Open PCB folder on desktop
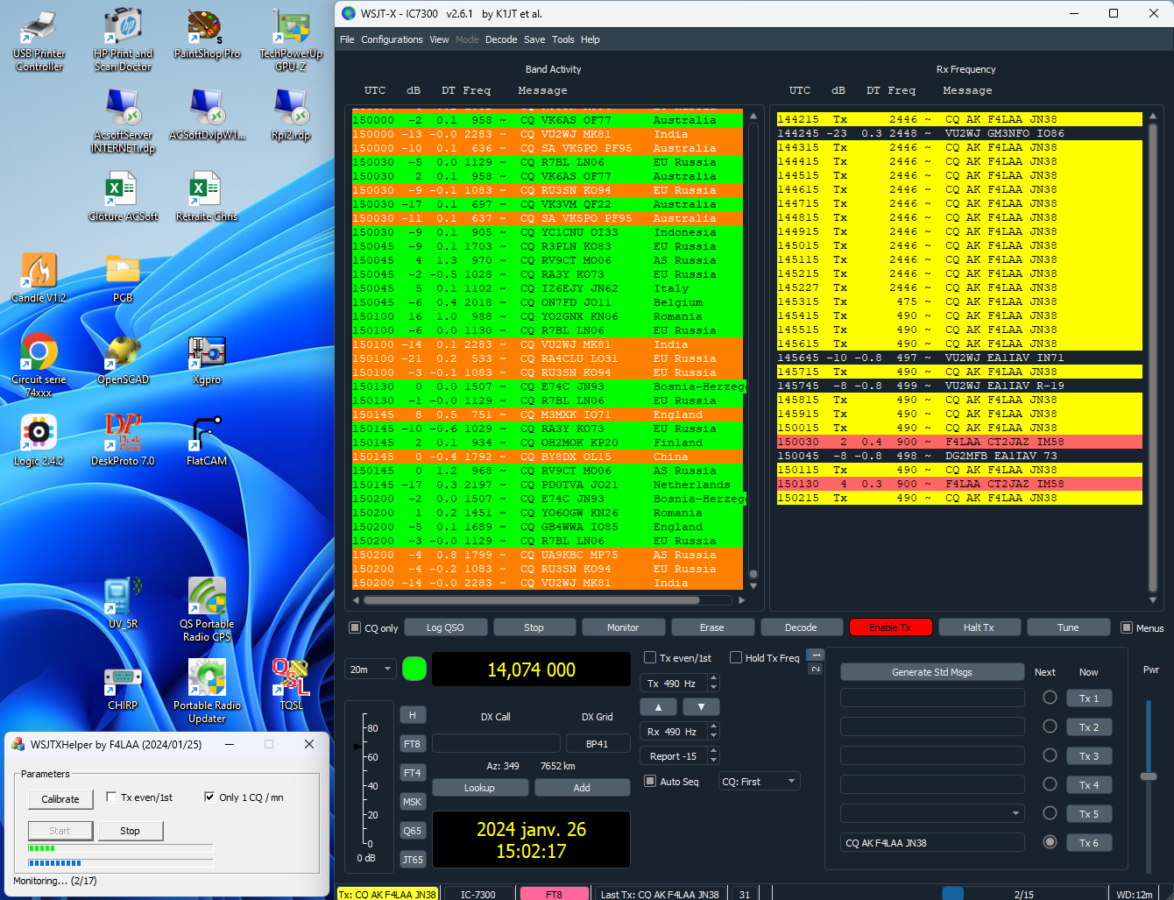The width and height of the screenshot is (1174, 900). pyautogui.click(x=123, y=278)
